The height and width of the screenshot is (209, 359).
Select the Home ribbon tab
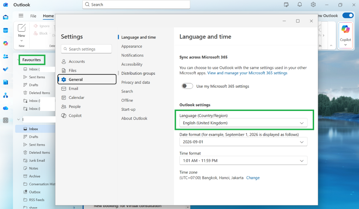(x=48, y=16)
